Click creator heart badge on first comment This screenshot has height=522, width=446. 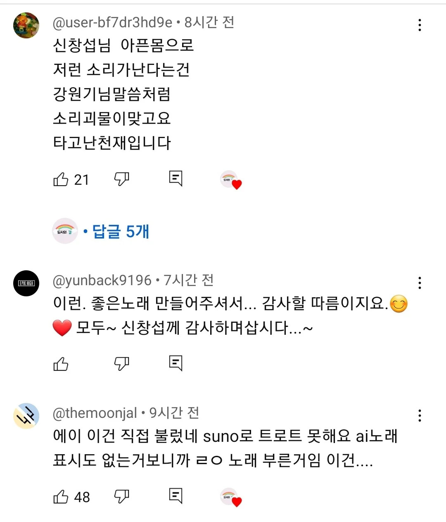pos(231,180)
